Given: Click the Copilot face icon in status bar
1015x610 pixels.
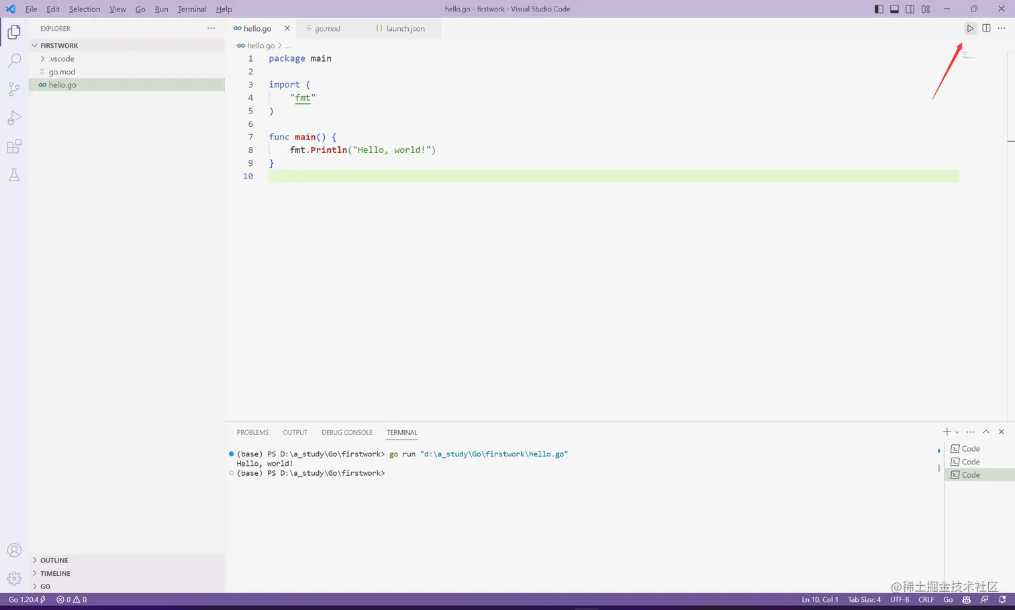Looking at the screenshot, I should (967, 599).
